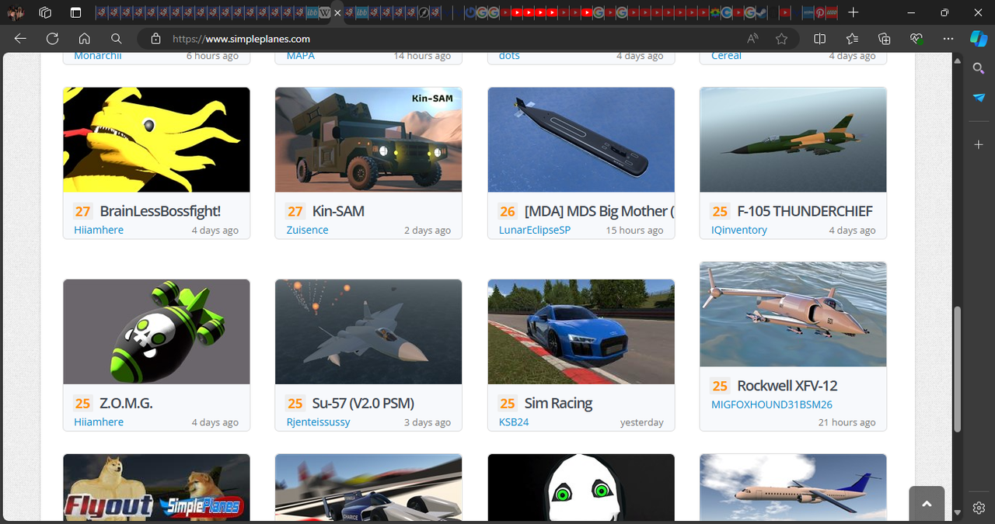Open the airliner thumbnail in bottom row
The image size is (995, 524).
(x=793, y=488)
